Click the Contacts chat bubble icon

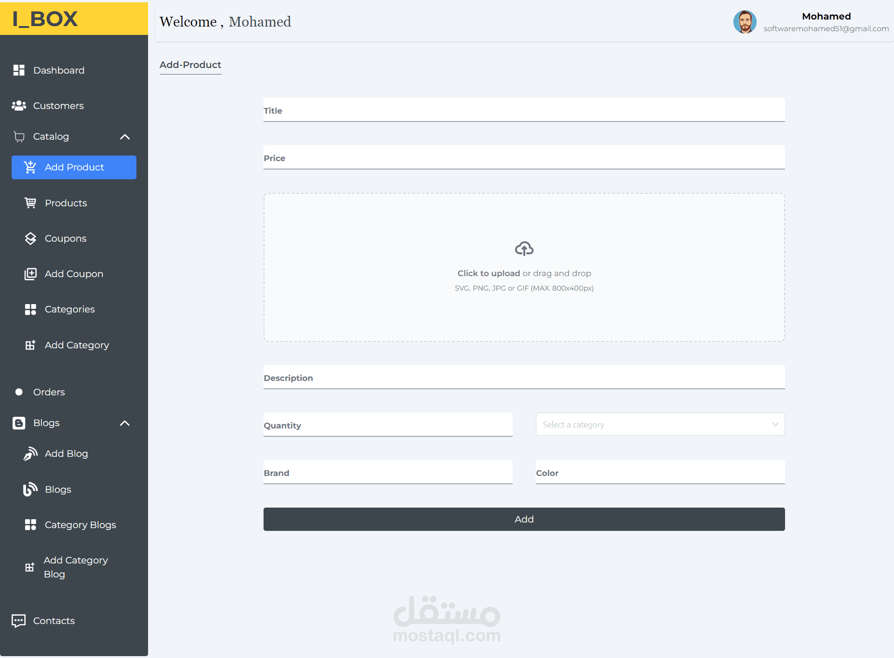point(19,621)
